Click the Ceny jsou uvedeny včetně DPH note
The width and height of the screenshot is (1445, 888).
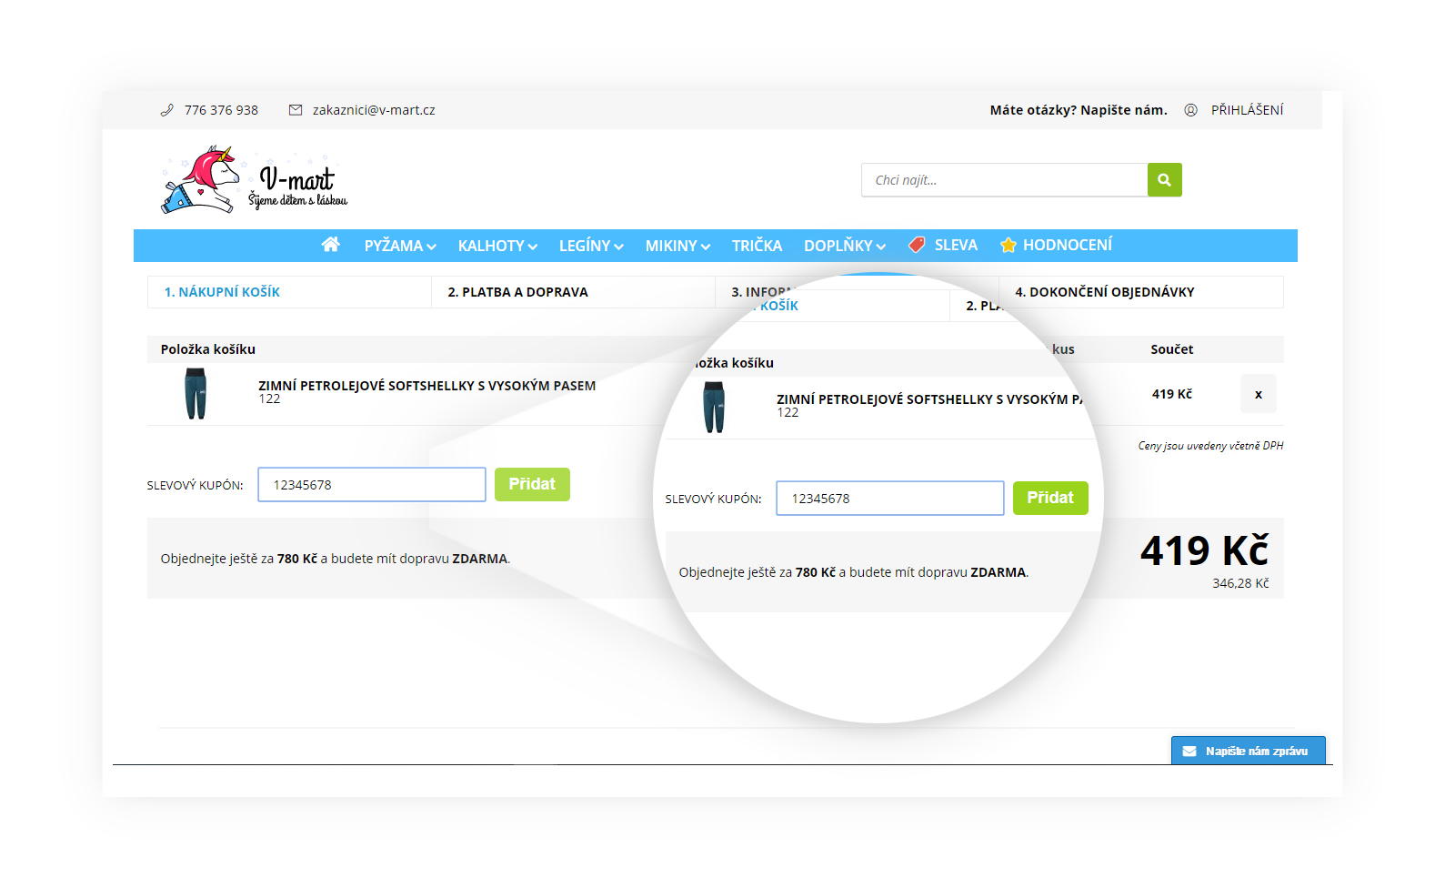pos(1210,446)
